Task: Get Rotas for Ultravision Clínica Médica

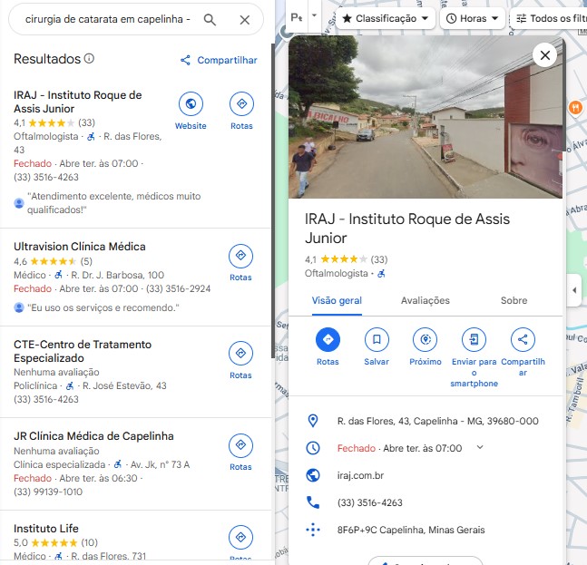Action: (240, 256)
